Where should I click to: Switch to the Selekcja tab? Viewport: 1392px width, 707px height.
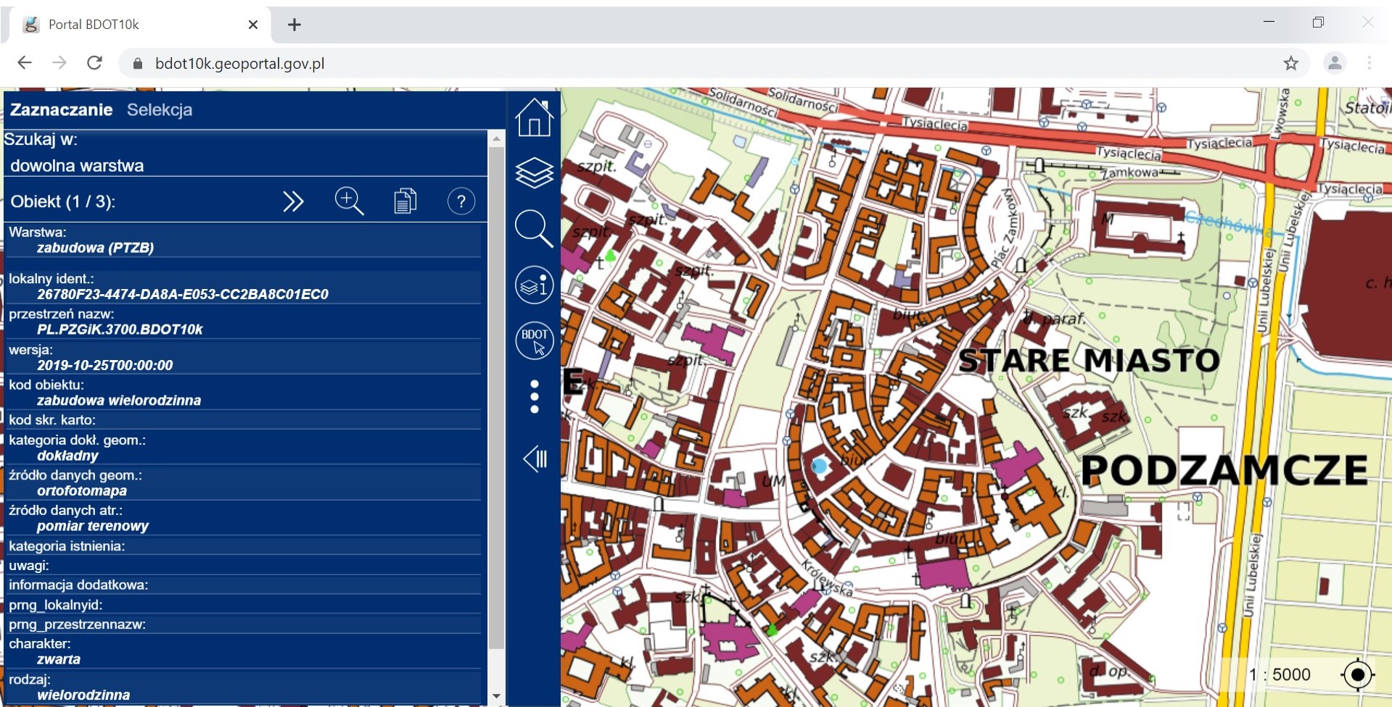click(x=160, y=110)
